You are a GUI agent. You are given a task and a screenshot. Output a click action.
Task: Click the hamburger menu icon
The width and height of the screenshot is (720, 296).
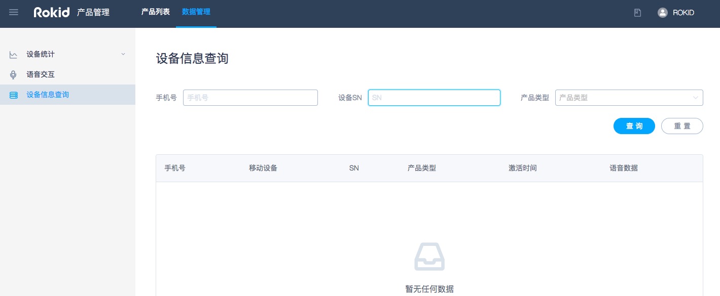coord(14,13)
